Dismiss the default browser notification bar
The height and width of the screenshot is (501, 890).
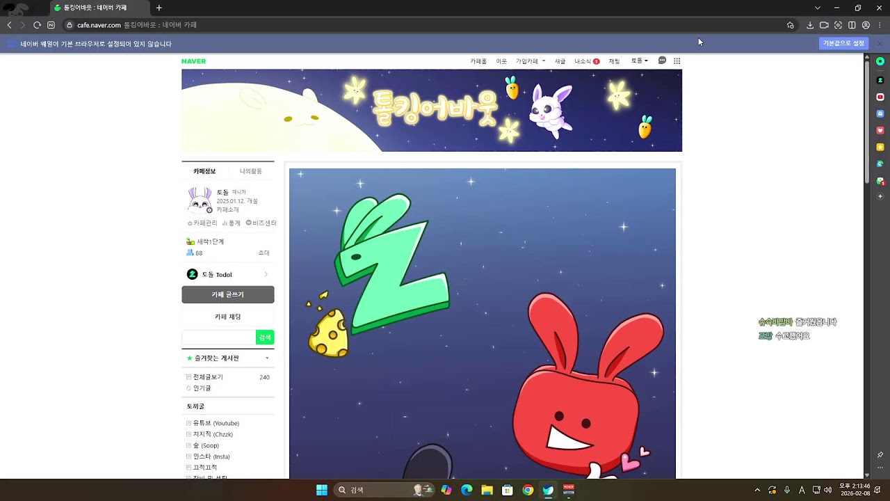point(879,43)
